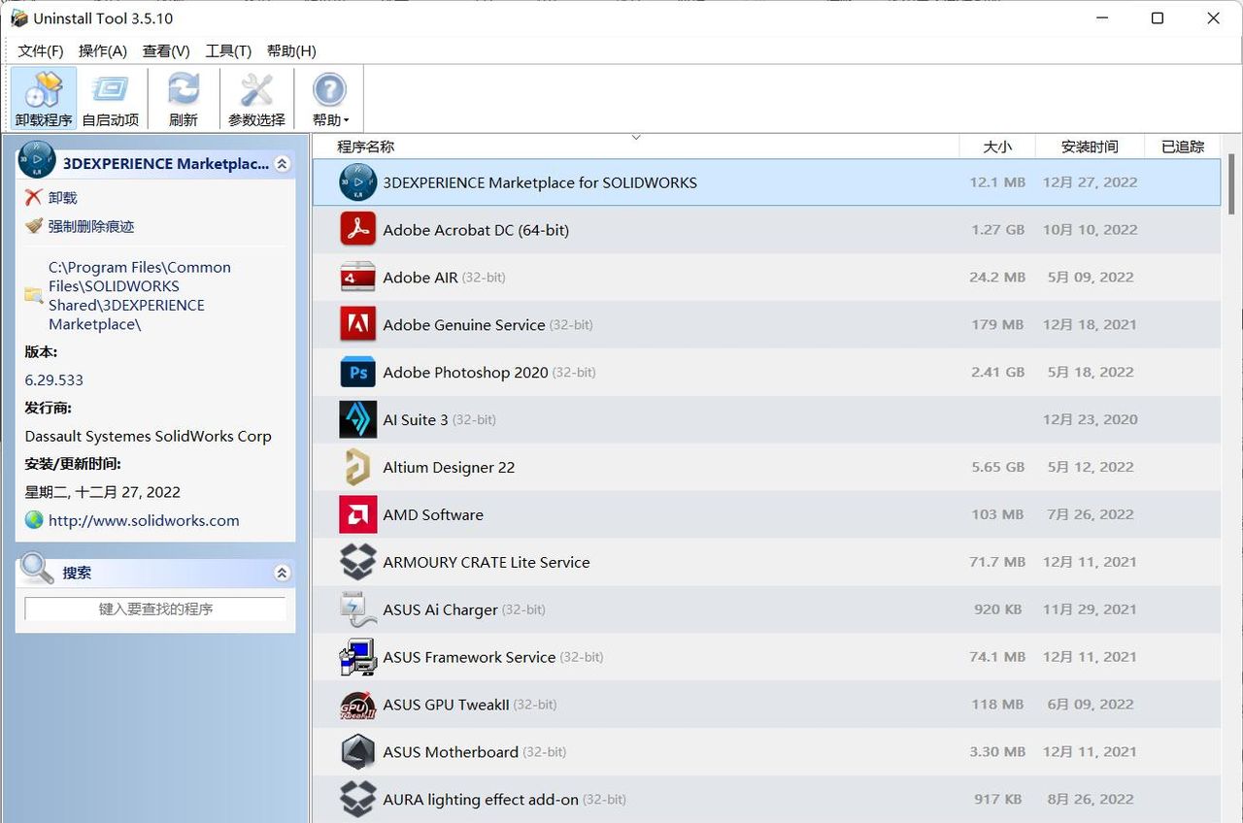
Task: Select the Adobe Acrobat DC icon
Action: tap(357, 230)
